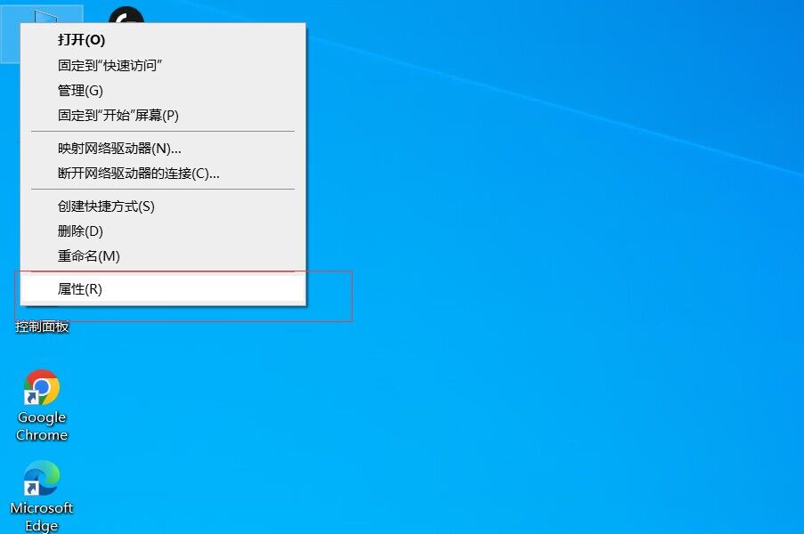Select the Microsoft Edge desktop shortcut icon
The image size is (804, 534).
(42, 478)
